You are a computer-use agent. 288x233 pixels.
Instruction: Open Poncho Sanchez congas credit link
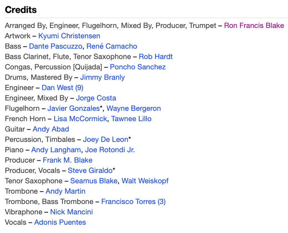(x=138, y=67)
